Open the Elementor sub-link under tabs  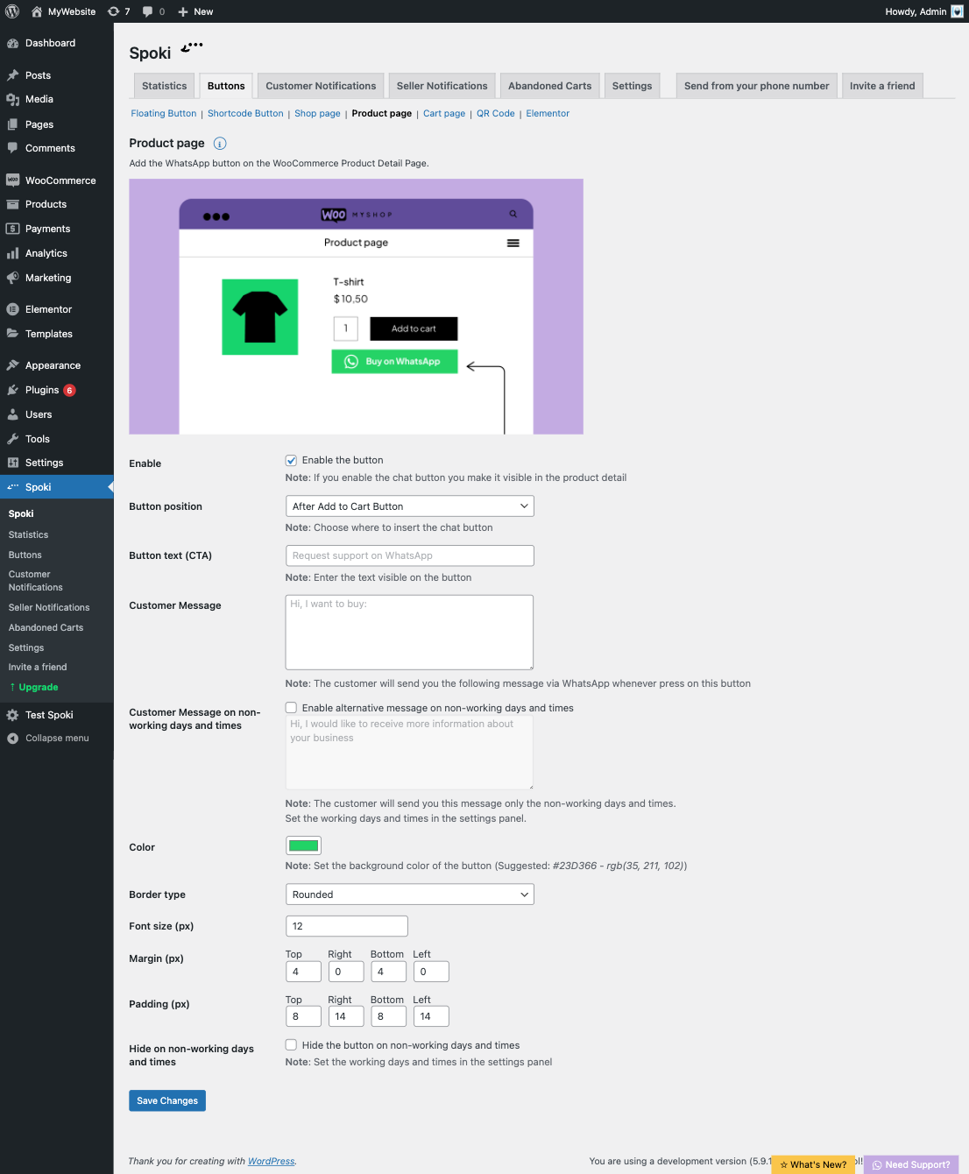[x=548, y=114]
